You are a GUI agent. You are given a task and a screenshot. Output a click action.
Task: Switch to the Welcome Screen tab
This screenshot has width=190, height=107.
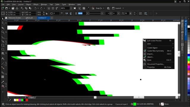coord(15,18)
